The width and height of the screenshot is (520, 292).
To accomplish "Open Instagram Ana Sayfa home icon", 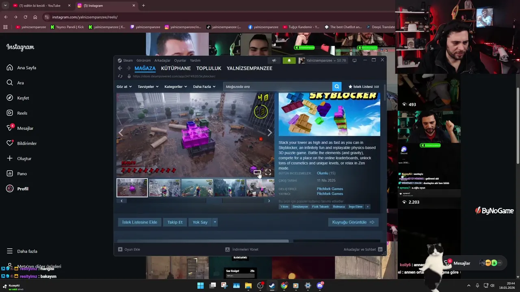I will [10, 68].
